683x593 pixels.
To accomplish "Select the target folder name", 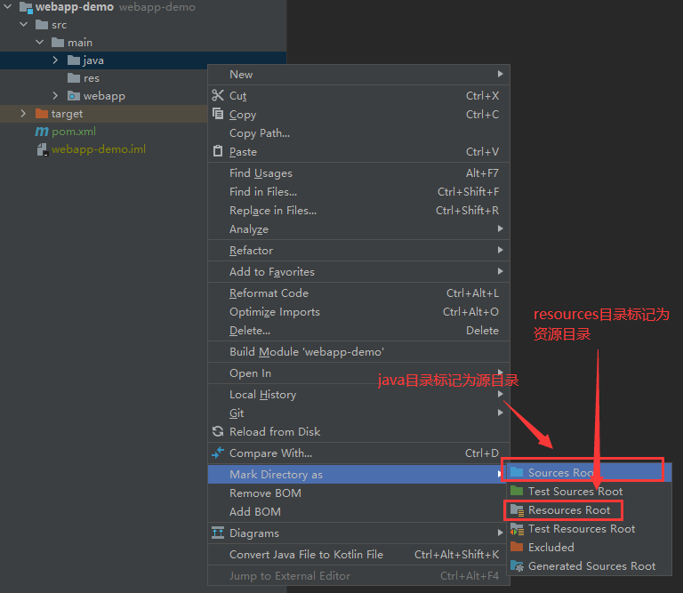I will coord(67,114).
